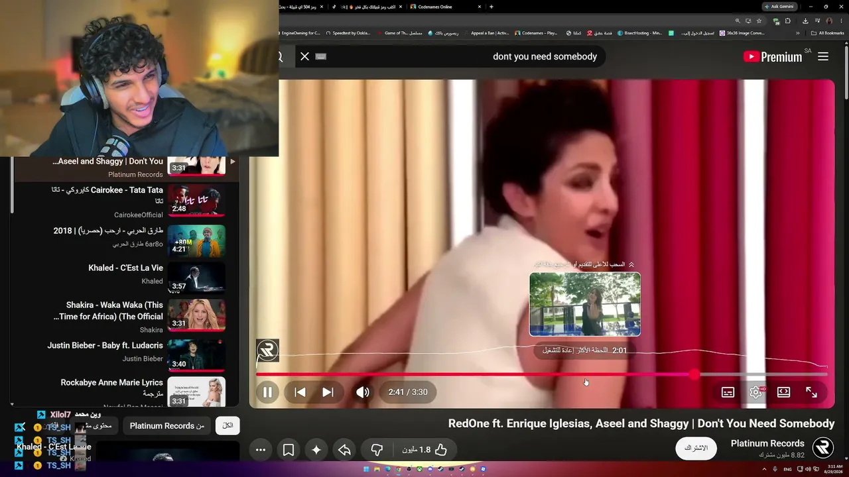Click the الاشتراك subscribe button
The image size is (849, 477).
696,449
